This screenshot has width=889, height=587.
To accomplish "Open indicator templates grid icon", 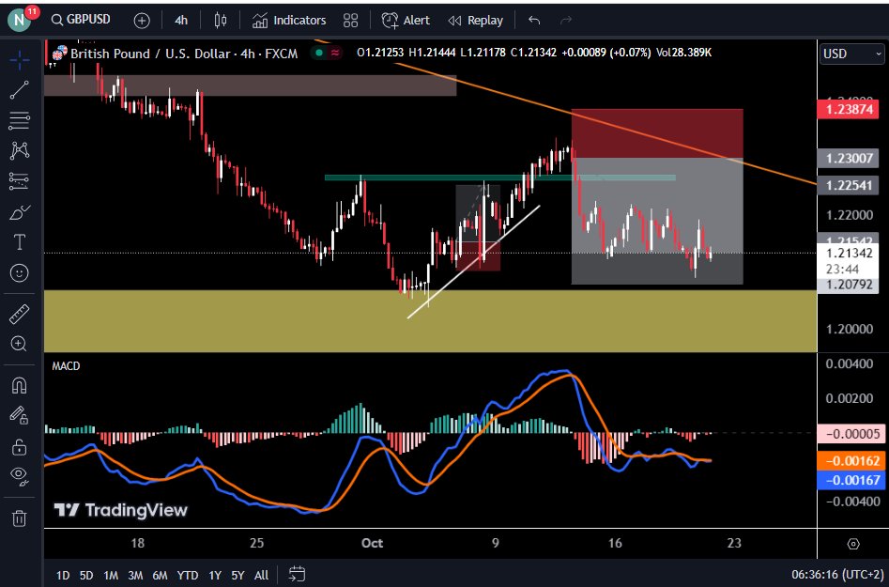I will click(x=350, y=21).
